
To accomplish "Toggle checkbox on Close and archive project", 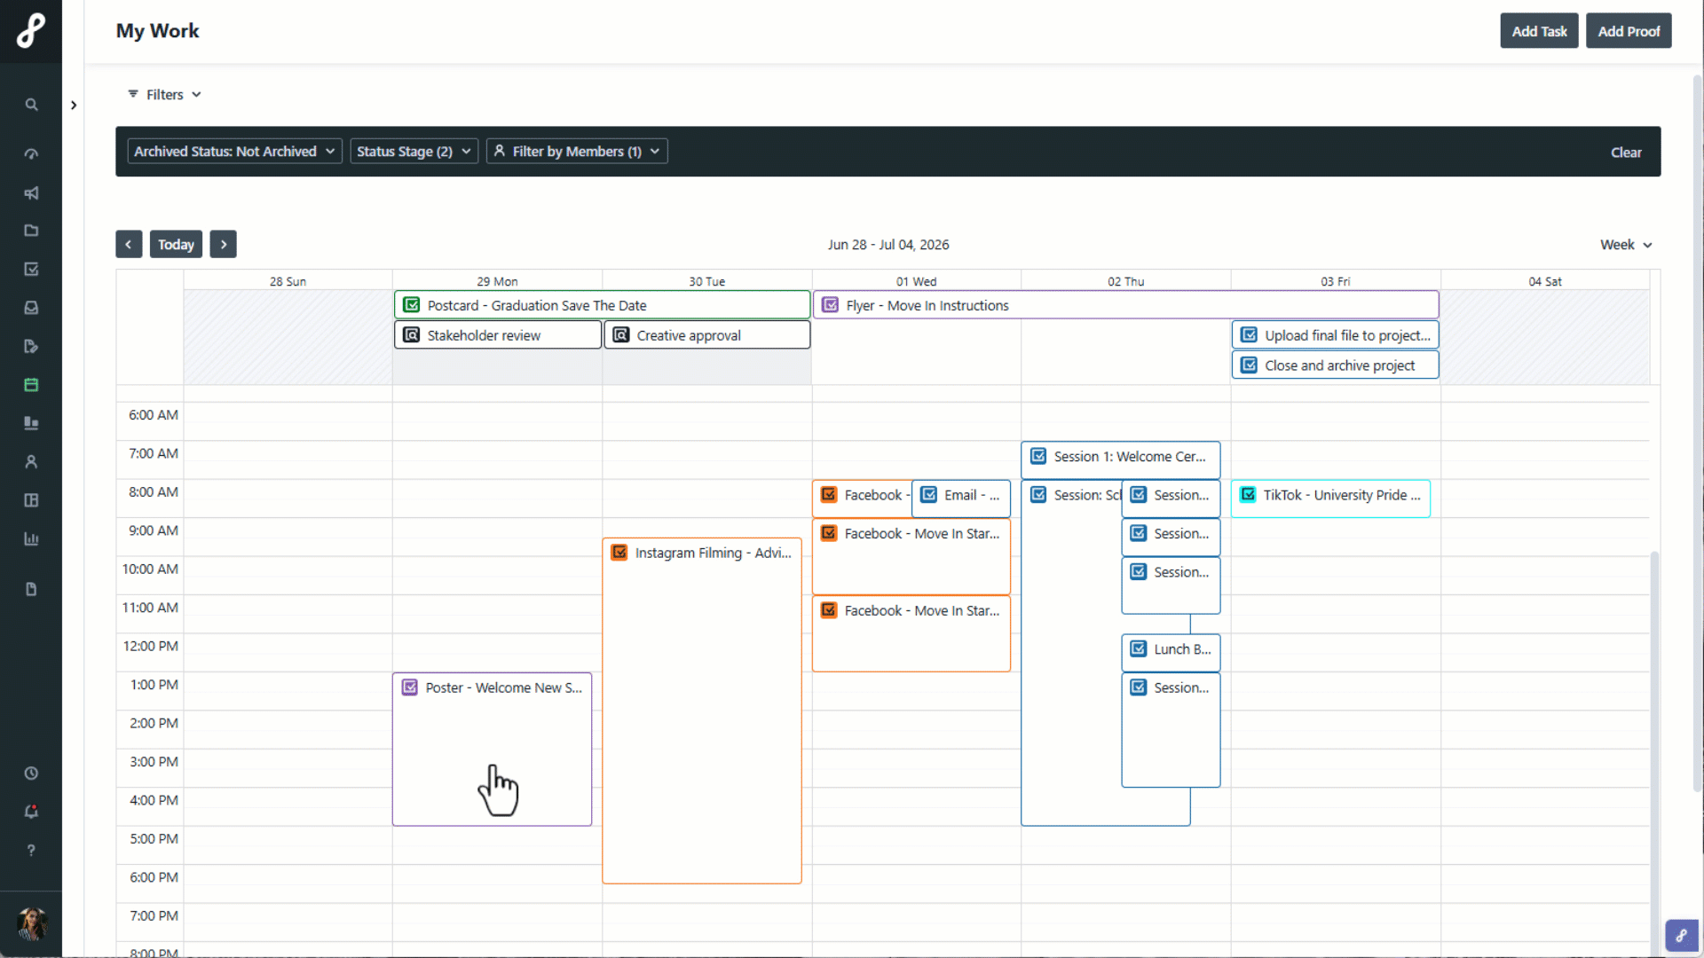I will (x=1249, y=365).
